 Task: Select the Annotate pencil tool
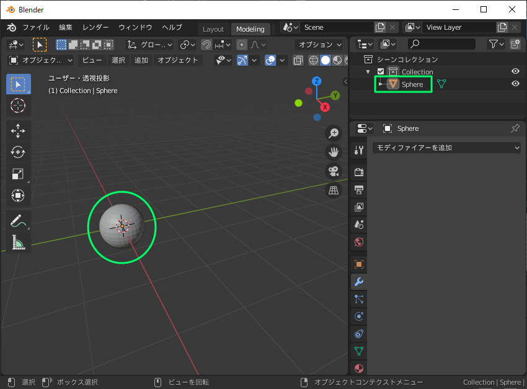pos(18,220)
